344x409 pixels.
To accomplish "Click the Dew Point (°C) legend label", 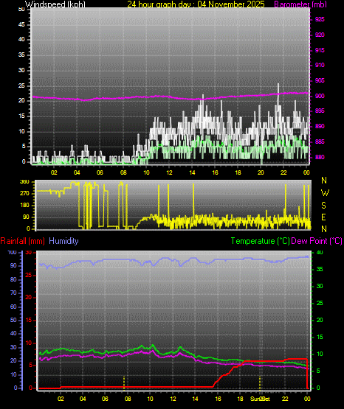I will (317, 241).
